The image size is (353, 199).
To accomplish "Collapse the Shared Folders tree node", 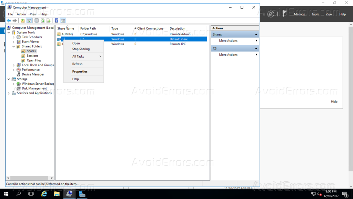I will 14,46.
